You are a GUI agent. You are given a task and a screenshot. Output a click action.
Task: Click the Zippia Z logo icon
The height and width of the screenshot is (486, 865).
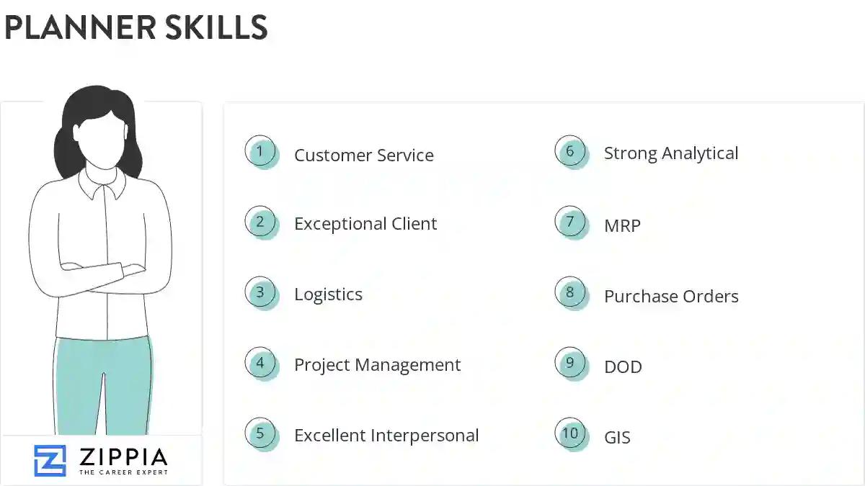(x=50, y=461)
